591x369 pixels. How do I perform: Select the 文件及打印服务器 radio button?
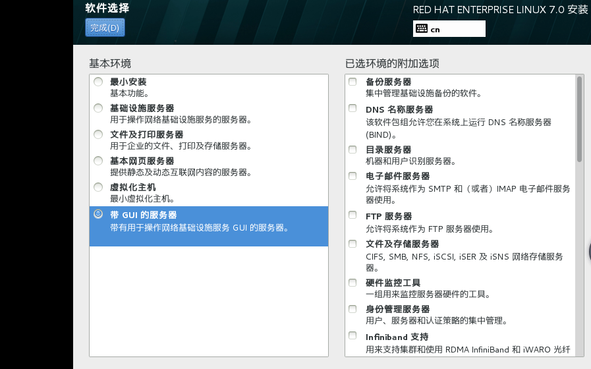pos(98,134)
